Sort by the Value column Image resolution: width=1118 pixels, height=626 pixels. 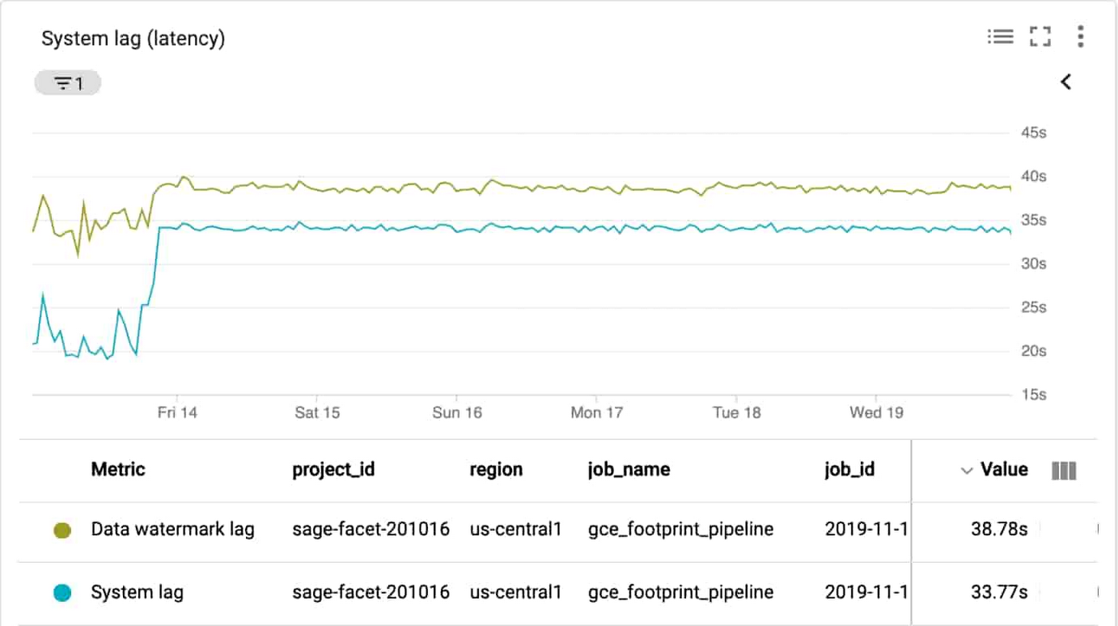pos(994,469)
